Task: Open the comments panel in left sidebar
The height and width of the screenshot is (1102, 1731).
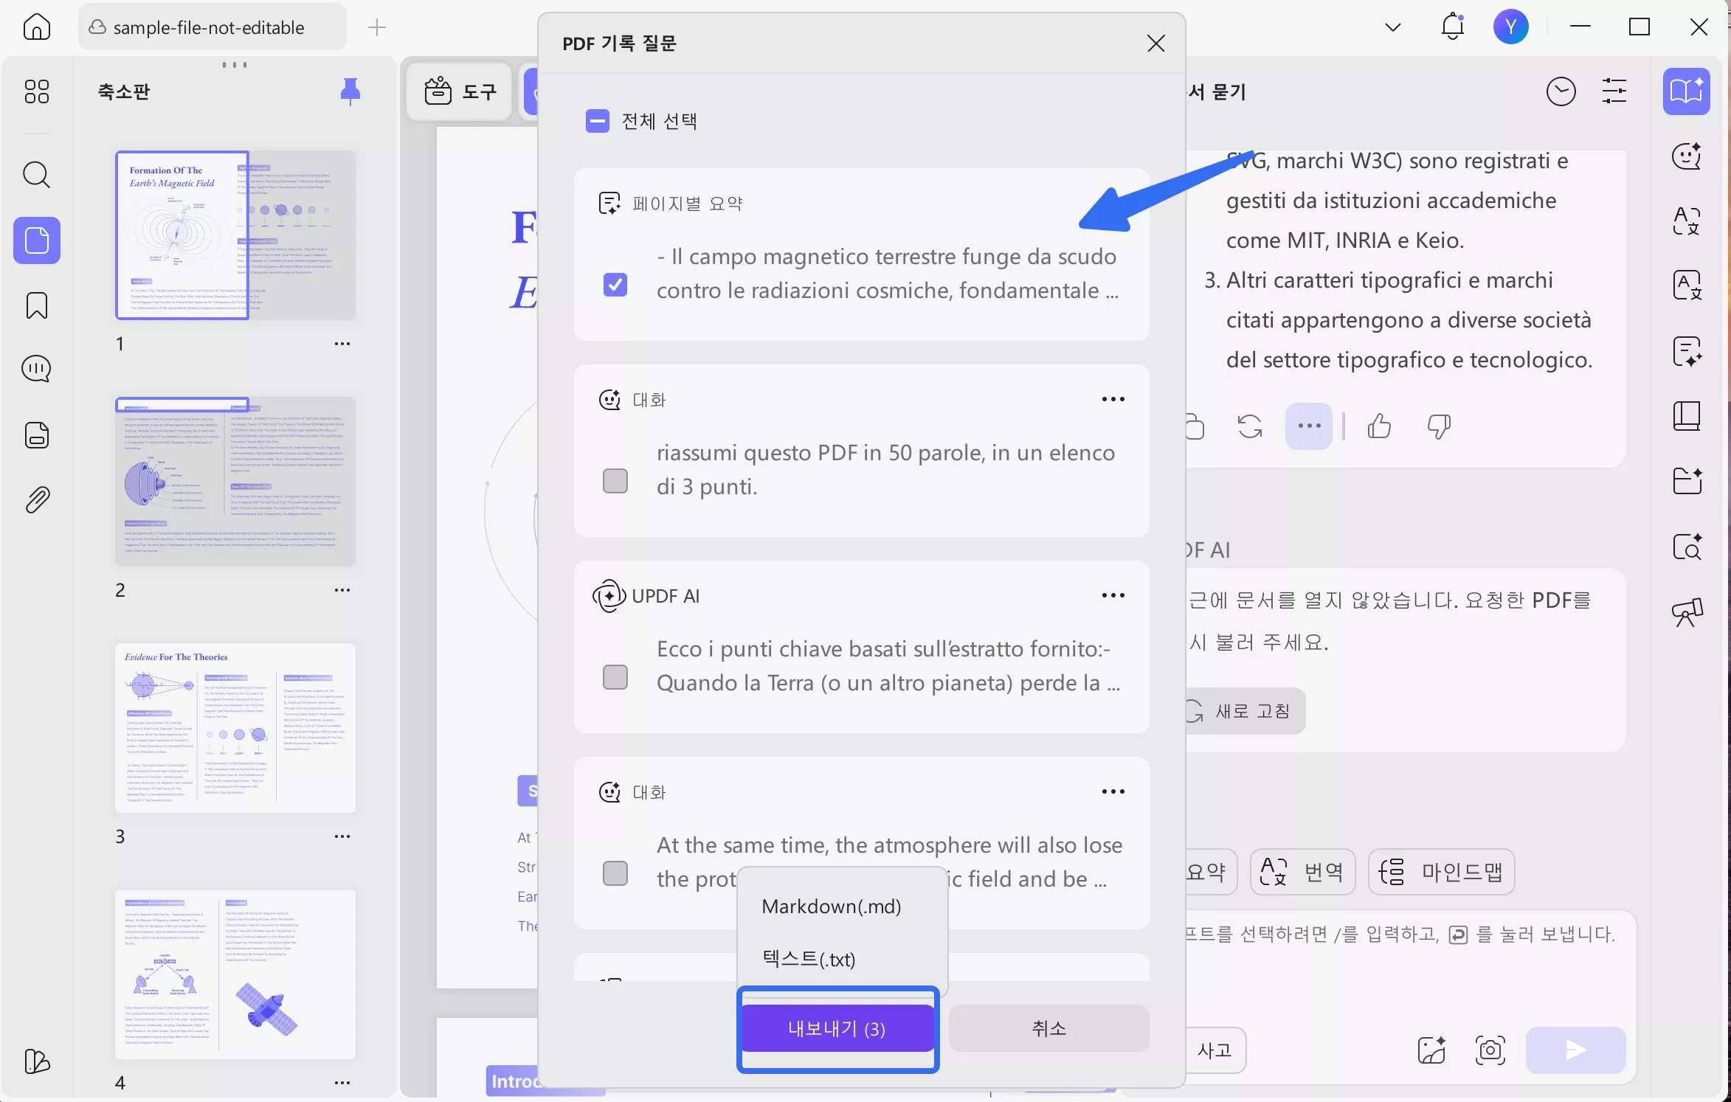Action: (x=35, y=369)
